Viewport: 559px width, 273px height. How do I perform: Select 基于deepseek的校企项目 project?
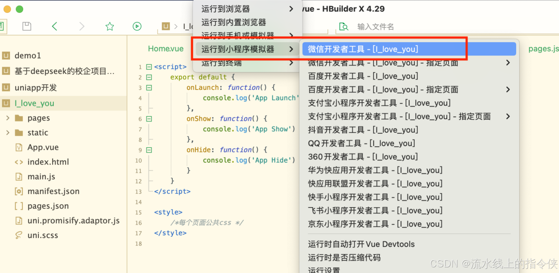click(x=63, y=71)
